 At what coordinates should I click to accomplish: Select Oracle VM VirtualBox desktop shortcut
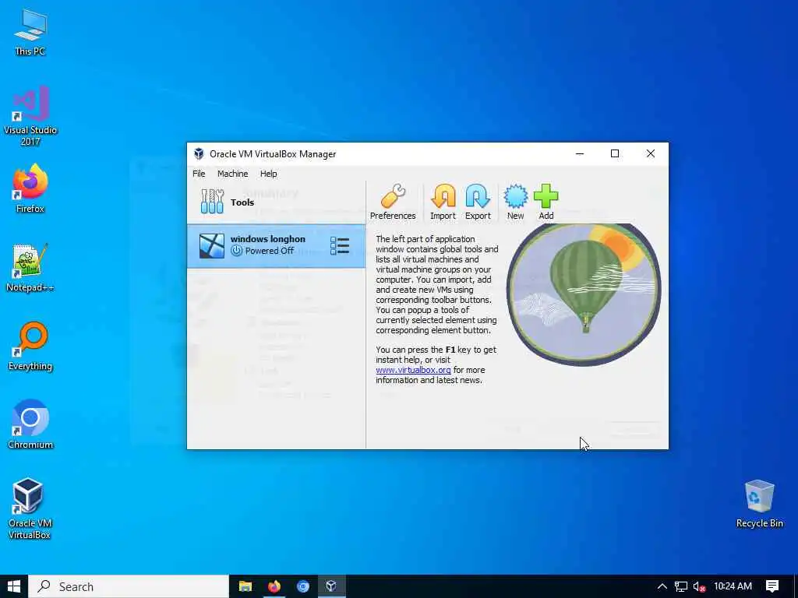(30, 508)
